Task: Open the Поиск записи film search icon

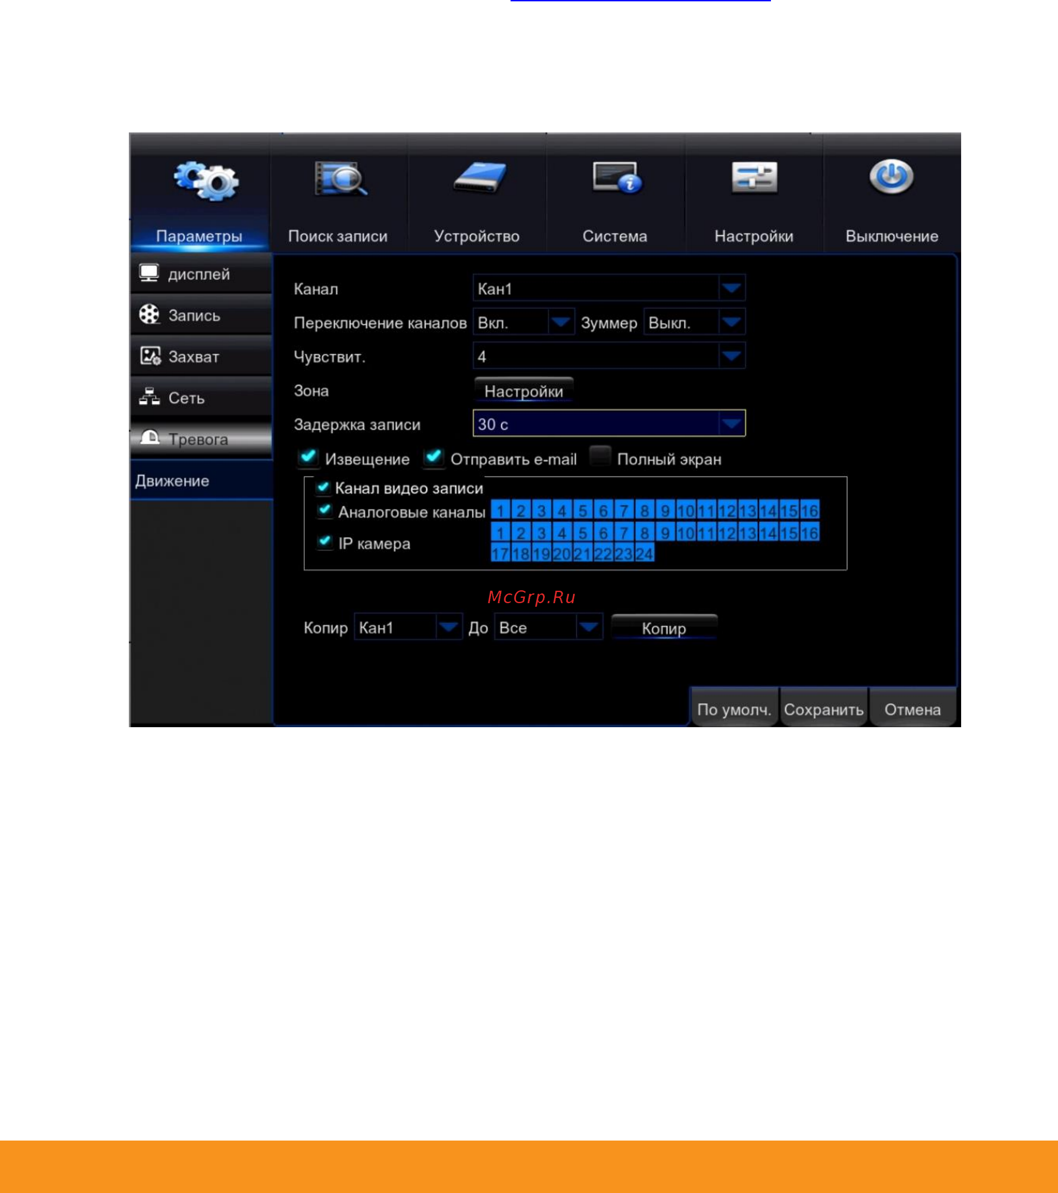Action: (x=340, y=178)
